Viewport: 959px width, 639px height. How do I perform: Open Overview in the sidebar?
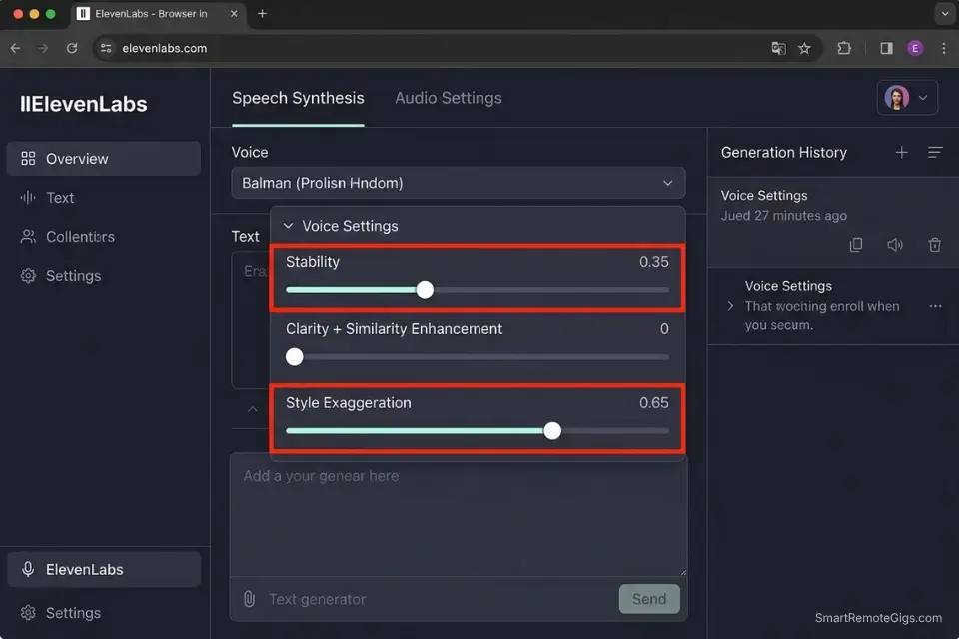click(x=103, y=159)
